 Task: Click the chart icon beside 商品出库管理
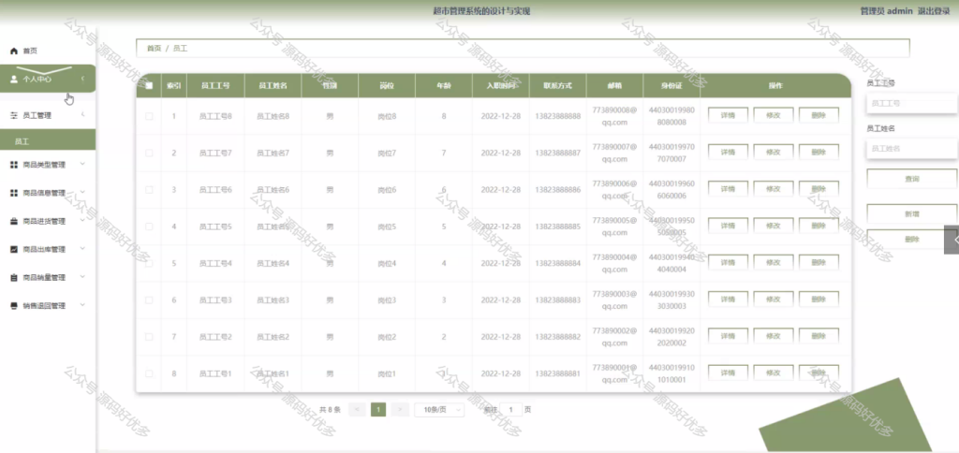pyautogui.click(x=14, y=249)
